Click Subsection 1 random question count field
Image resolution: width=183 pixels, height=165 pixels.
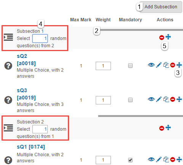40,38
